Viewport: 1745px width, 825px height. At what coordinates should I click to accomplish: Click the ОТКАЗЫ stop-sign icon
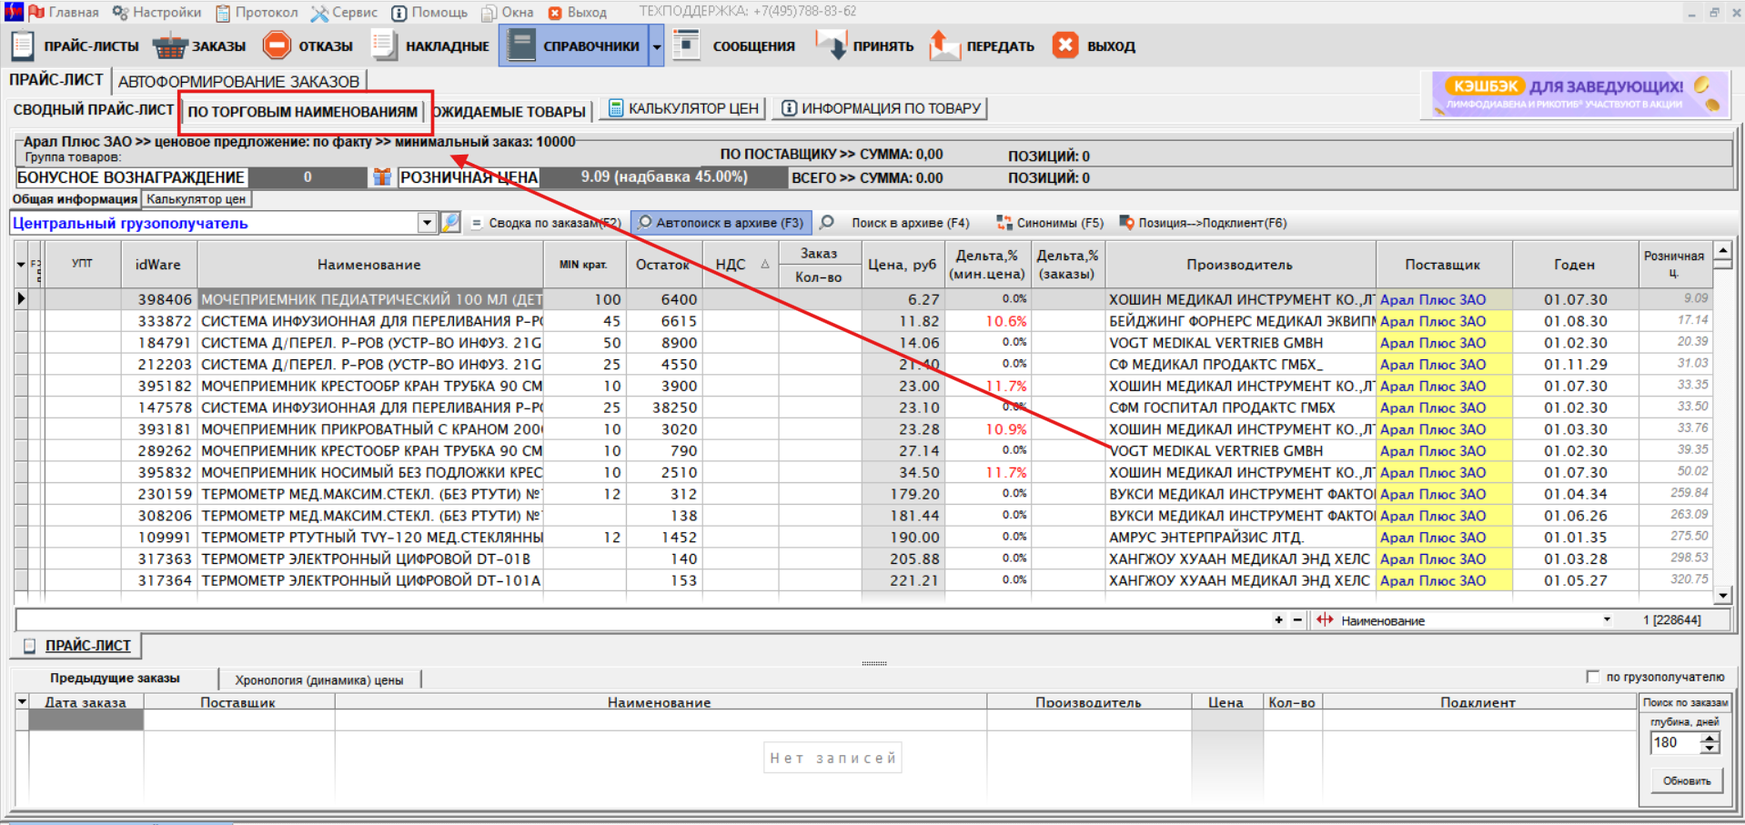[x=277, y=45]
